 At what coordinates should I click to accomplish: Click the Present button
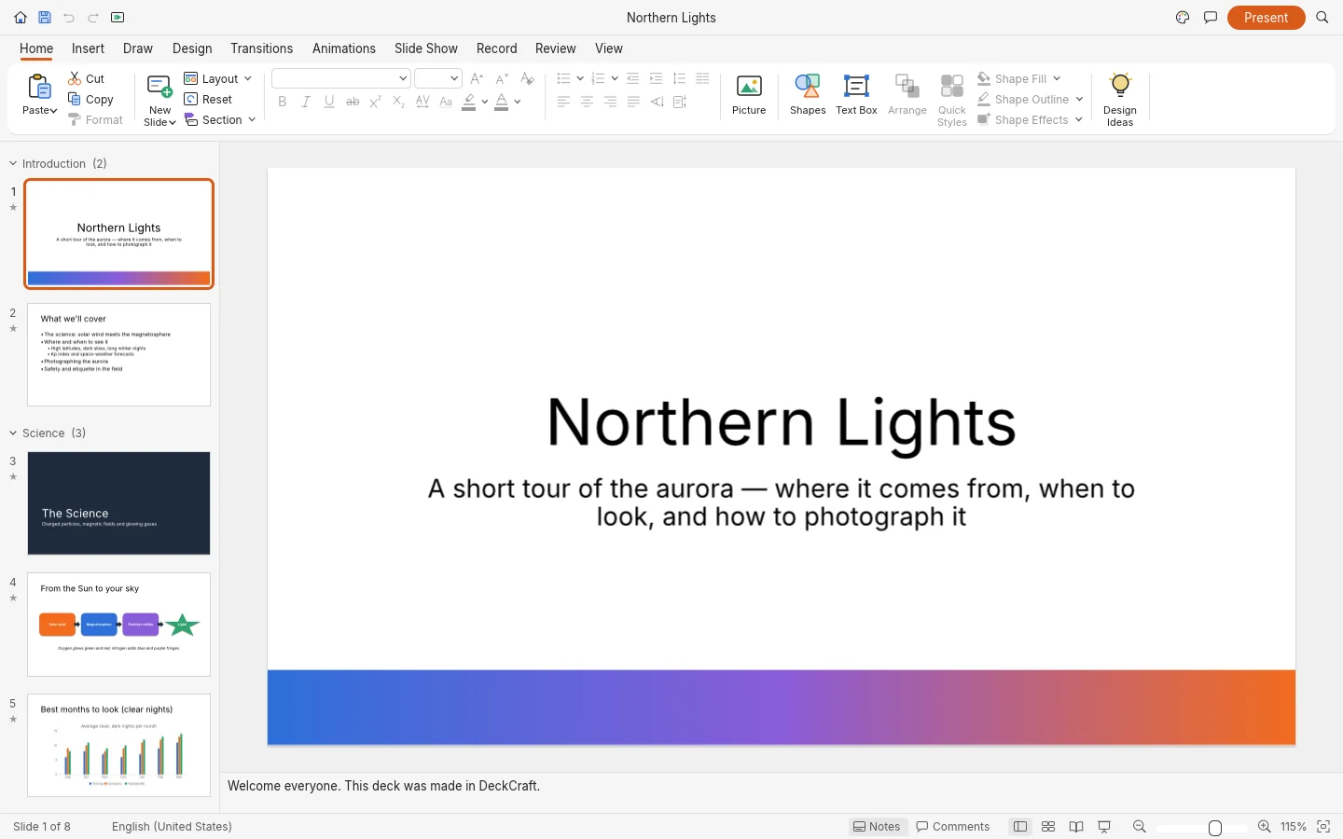[1266, 18]
